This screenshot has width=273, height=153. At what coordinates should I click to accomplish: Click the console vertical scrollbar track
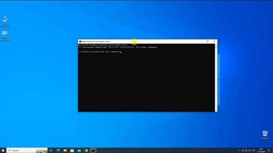tap(216, 78)
